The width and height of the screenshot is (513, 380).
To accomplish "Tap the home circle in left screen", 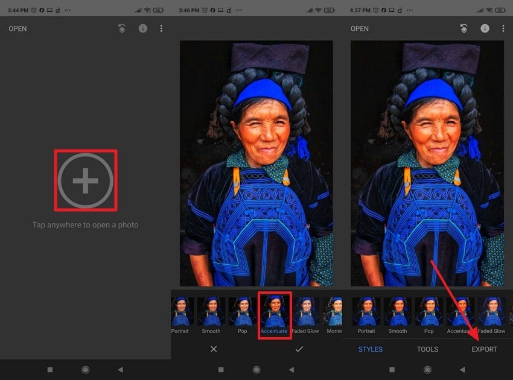I will (85, 370).
